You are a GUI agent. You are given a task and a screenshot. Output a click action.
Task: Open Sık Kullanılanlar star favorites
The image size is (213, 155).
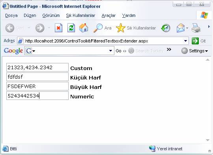point(121,28)
